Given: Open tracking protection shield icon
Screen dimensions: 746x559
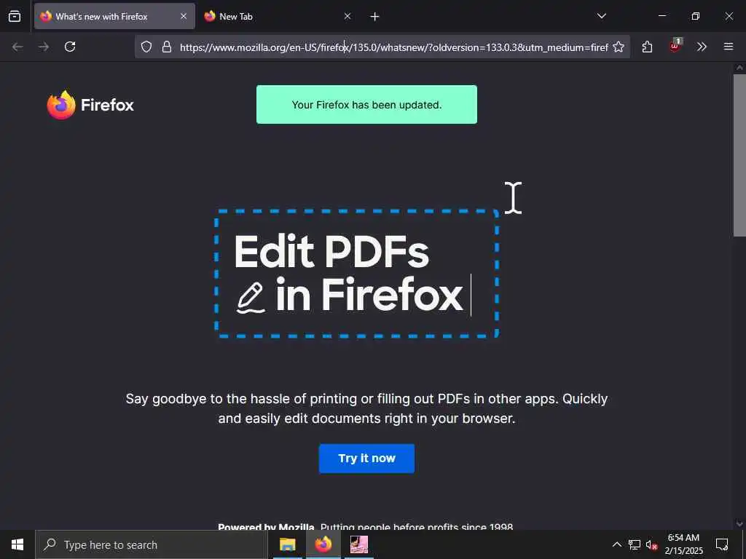Looking at the screenshot, I should [x=146, y=47].
